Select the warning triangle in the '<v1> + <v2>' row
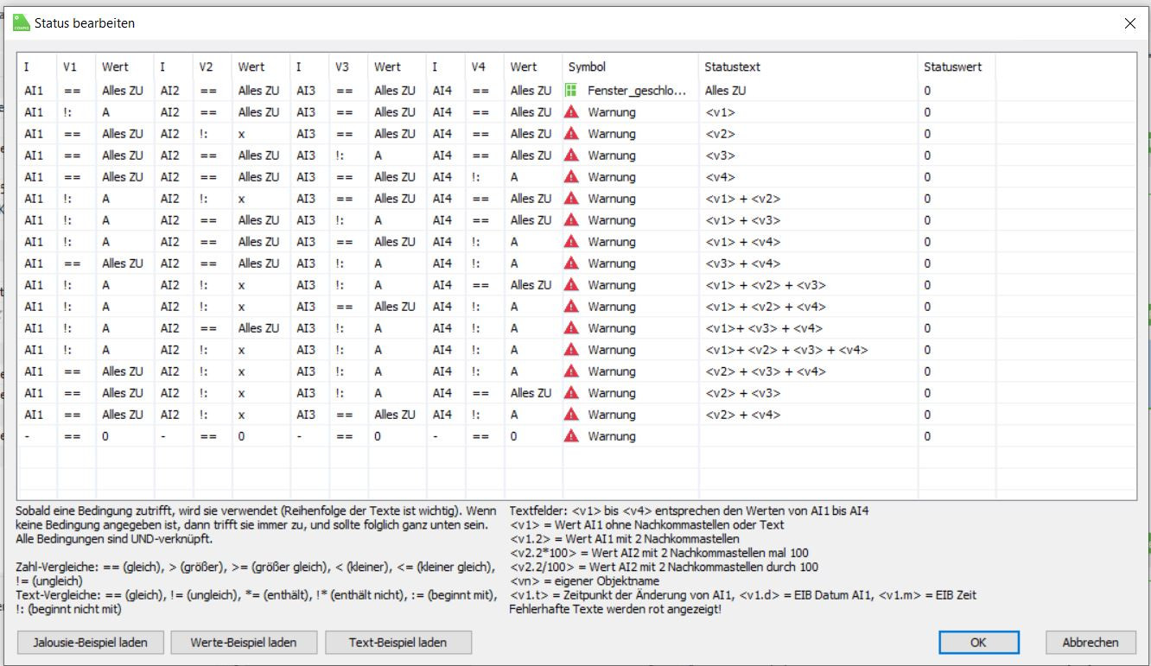This screenshot has width=1151, height=666. 571,198
